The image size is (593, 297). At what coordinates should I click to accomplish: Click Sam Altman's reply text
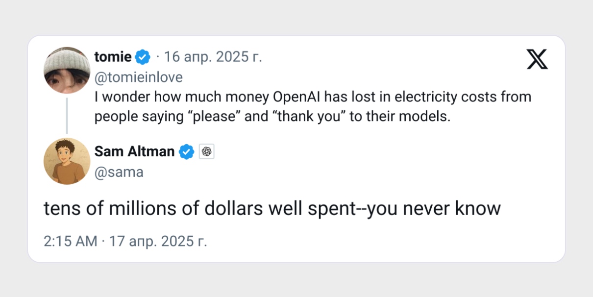pyautogui.click(x=272, y=208)
